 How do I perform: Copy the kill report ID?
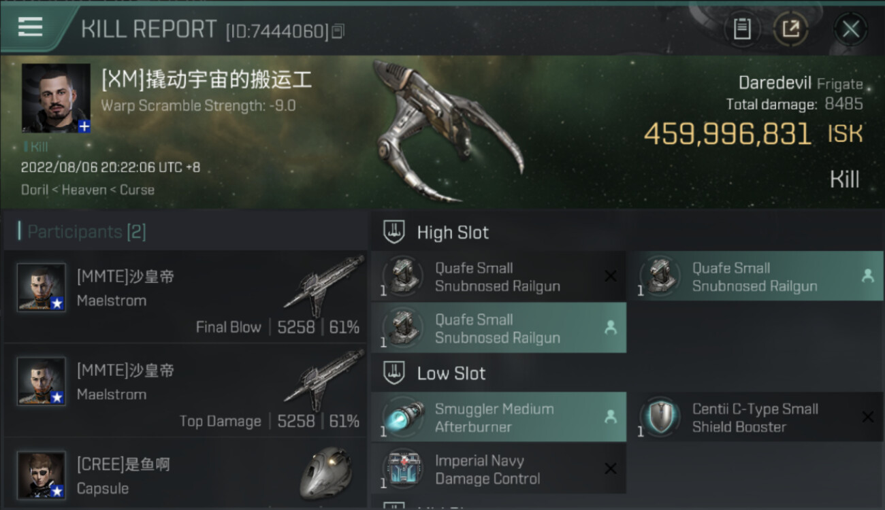[338, 31]
